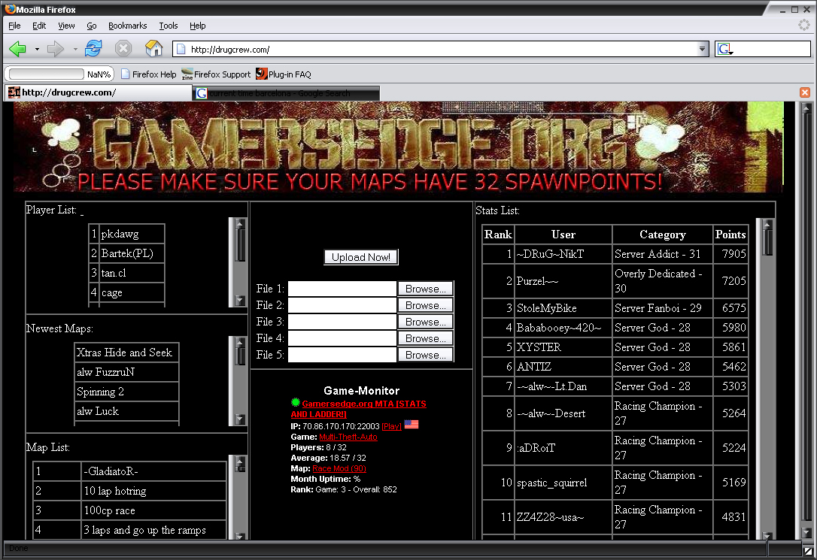Viewport: 817px width, 560px height.
Task: Click the Google search engine icon
Action: tap(724, 50)
